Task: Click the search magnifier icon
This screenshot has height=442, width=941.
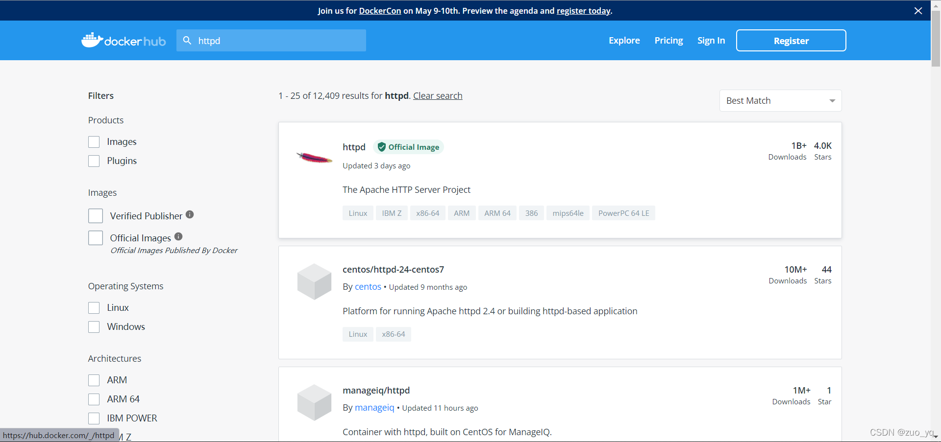Action: tap(187, 41)
